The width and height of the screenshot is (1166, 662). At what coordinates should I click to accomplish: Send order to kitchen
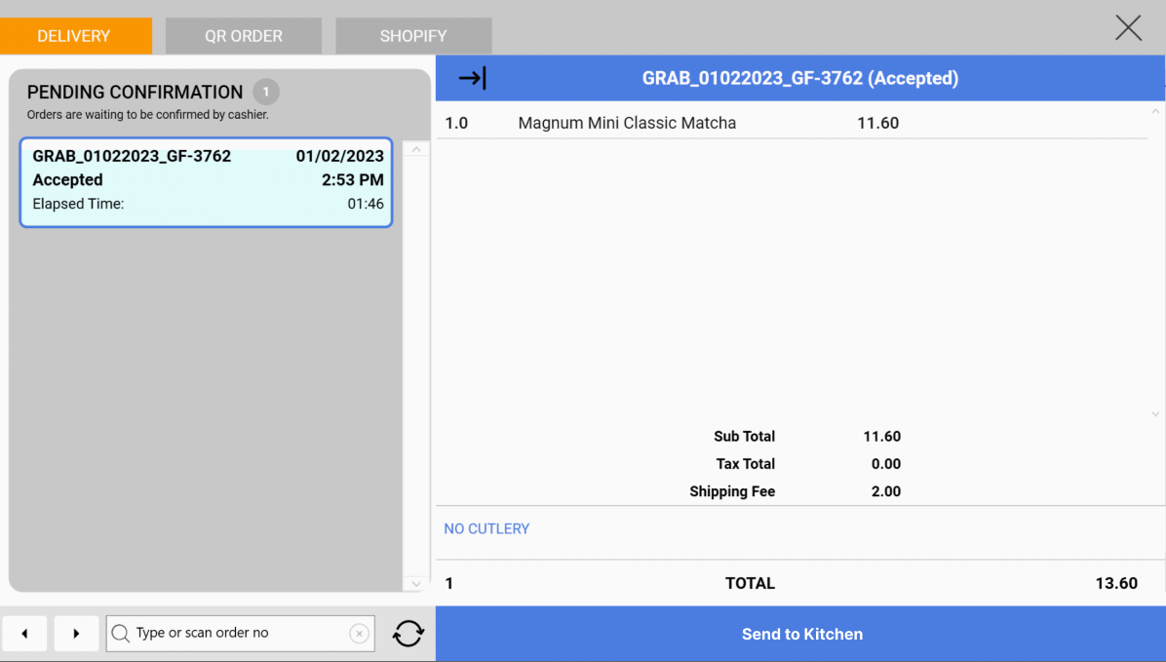point(800,634)
